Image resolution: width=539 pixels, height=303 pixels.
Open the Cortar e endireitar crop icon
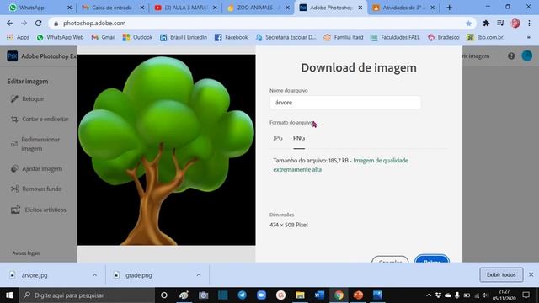point(14,120)
